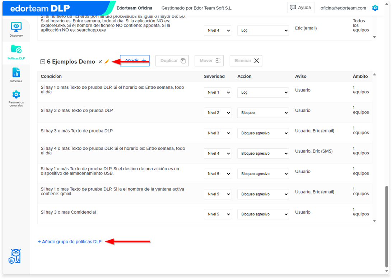Click the Eliminar button

tap(246, 61)
